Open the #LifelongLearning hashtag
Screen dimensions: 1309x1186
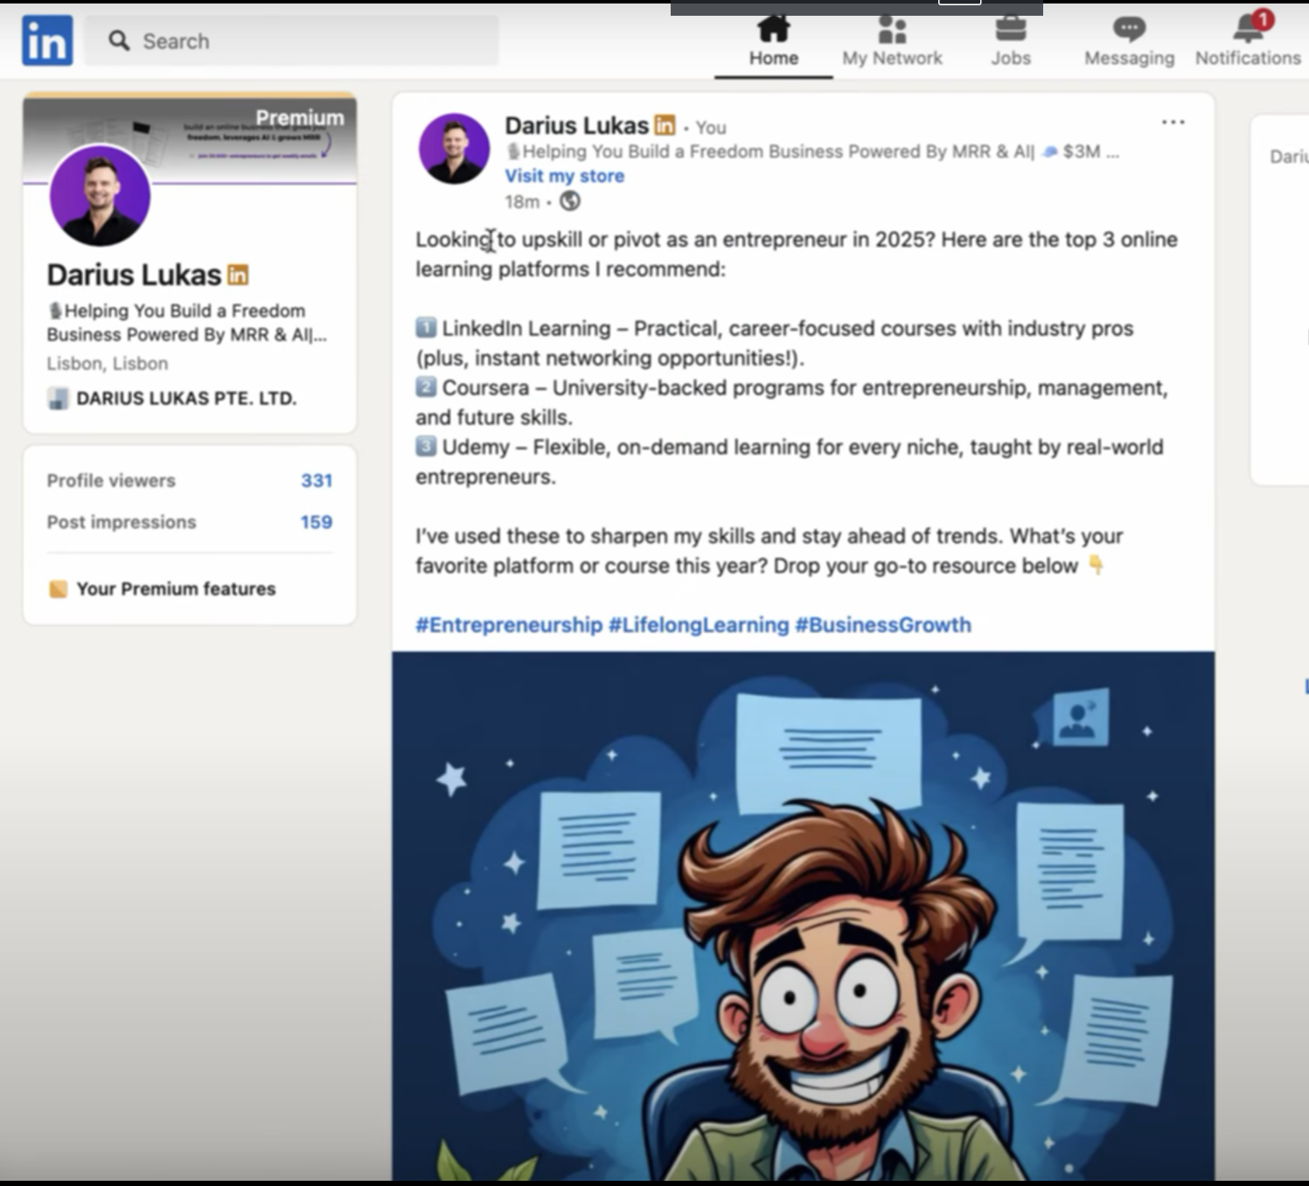[x=698, y=624]
